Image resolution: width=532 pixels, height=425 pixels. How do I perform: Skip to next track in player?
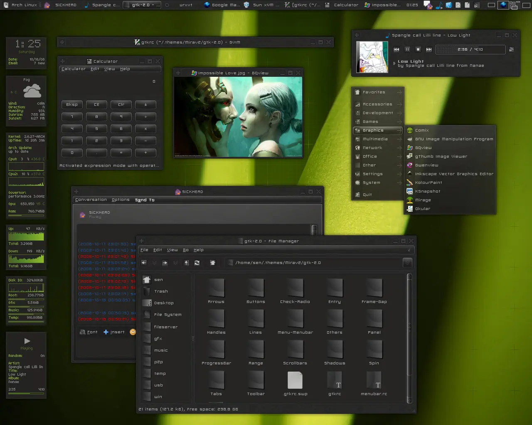pos(429,49)
